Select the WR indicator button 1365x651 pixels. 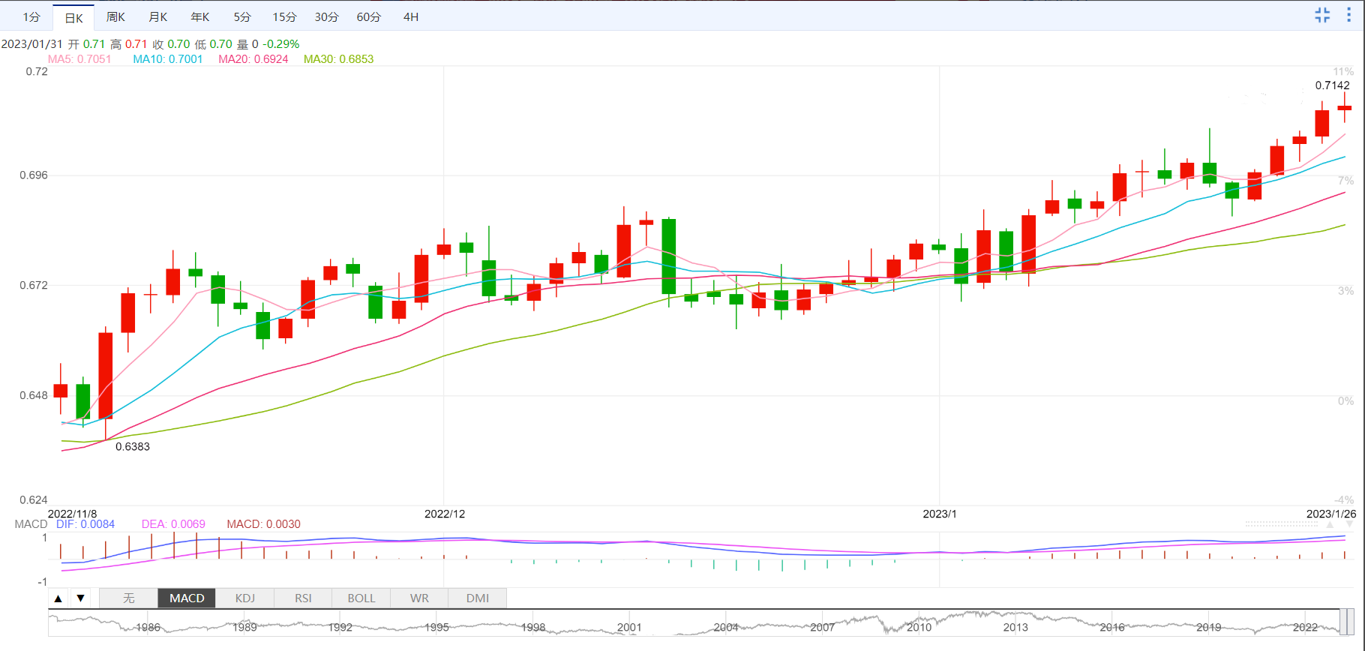[x=419, y=598]
